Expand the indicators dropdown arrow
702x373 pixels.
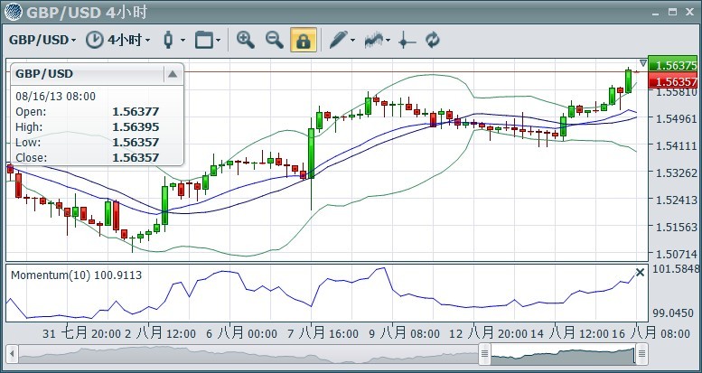point(388,41)
